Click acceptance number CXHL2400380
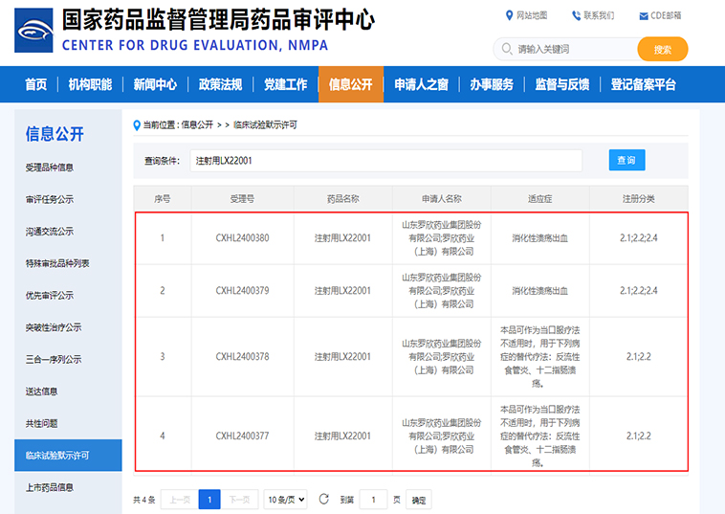This screenshot has width=725, height=514. (x=242, y=237)
